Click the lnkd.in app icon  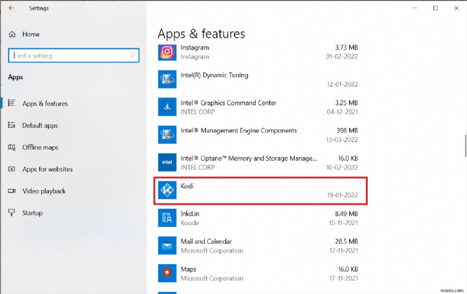[167, 218]
